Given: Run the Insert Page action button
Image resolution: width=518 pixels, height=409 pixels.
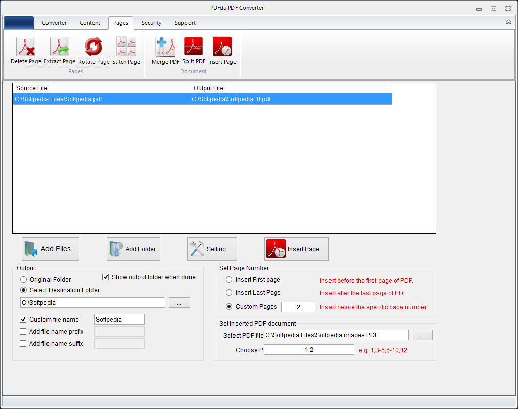Looking at the screenshot, I should (x=297, y=249).
